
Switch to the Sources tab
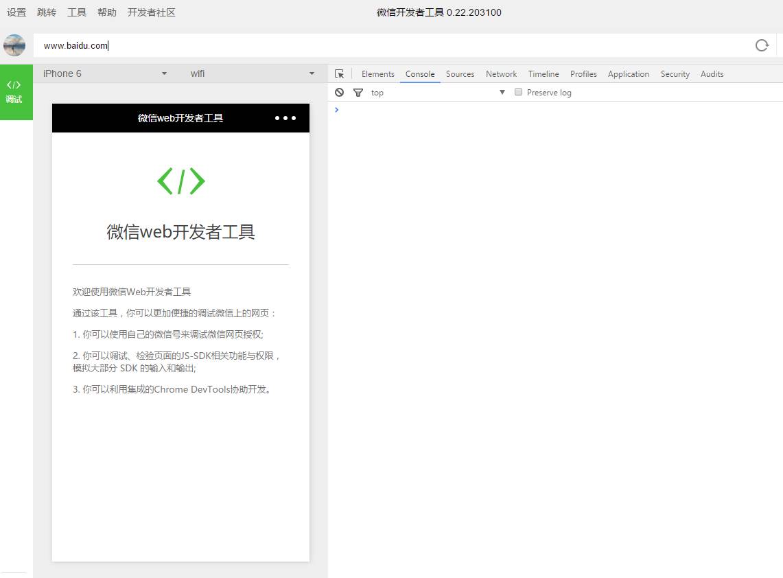click(460, 74)
